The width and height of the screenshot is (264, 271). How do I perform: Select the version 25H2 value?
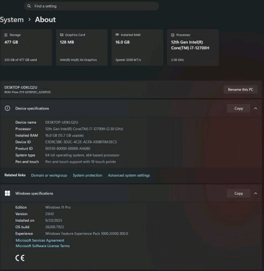click(x=49, y=214)
